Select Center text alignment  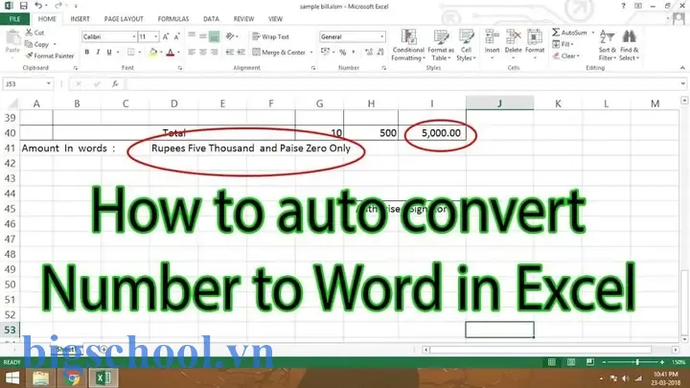[203, 52]
